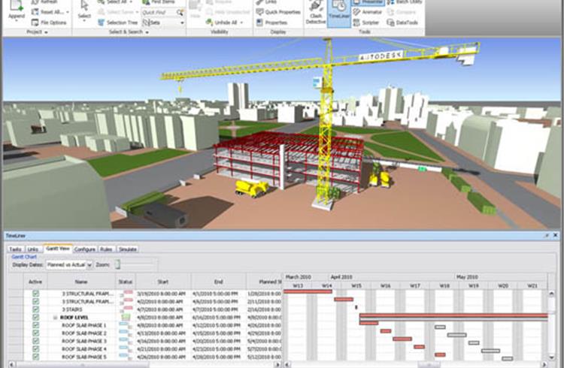
Task: Click the Quick Find search magnifier
Action: click(180, 13)
